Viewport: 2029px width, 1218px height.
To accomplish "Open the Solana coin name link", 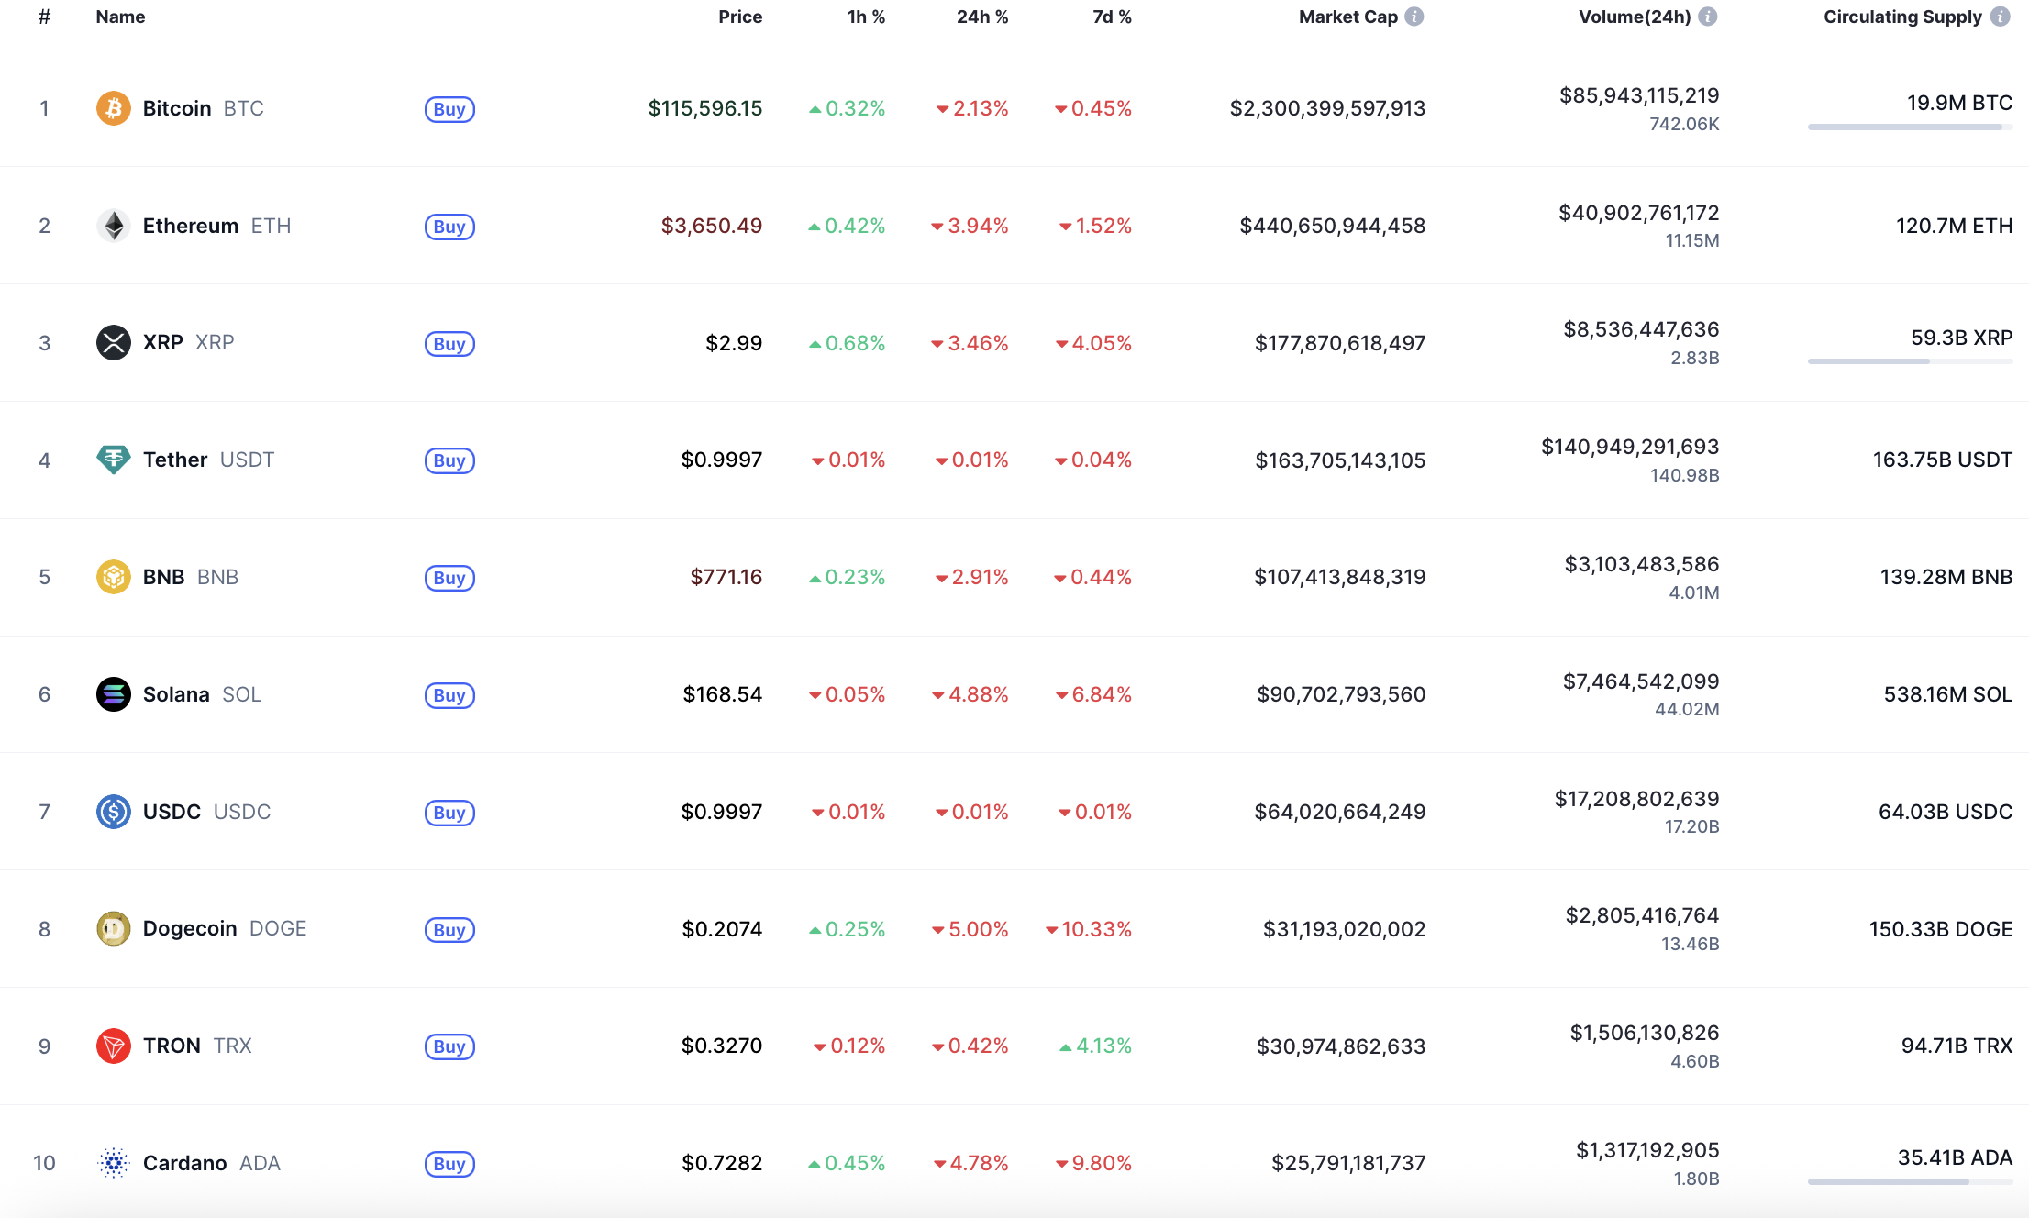I will tap(178, 694).
